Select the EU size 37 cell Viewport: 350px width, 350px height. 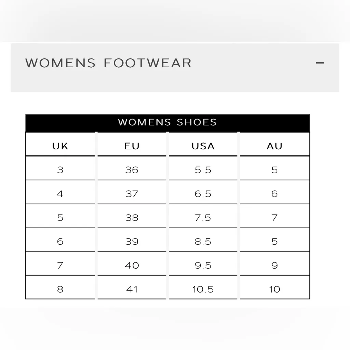click(x=132, y=194)
